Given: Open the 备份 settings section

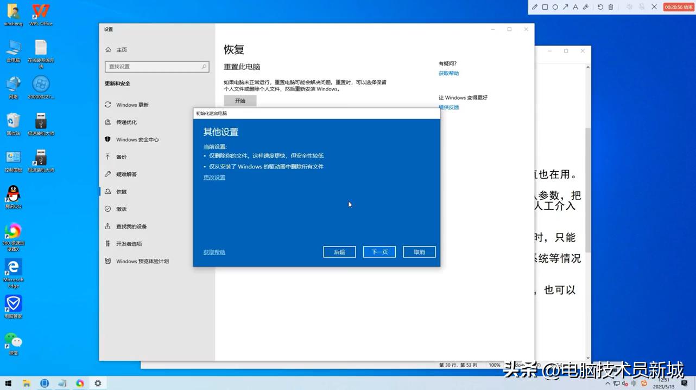Looking at the screenshot, I should tap(122, 157).
